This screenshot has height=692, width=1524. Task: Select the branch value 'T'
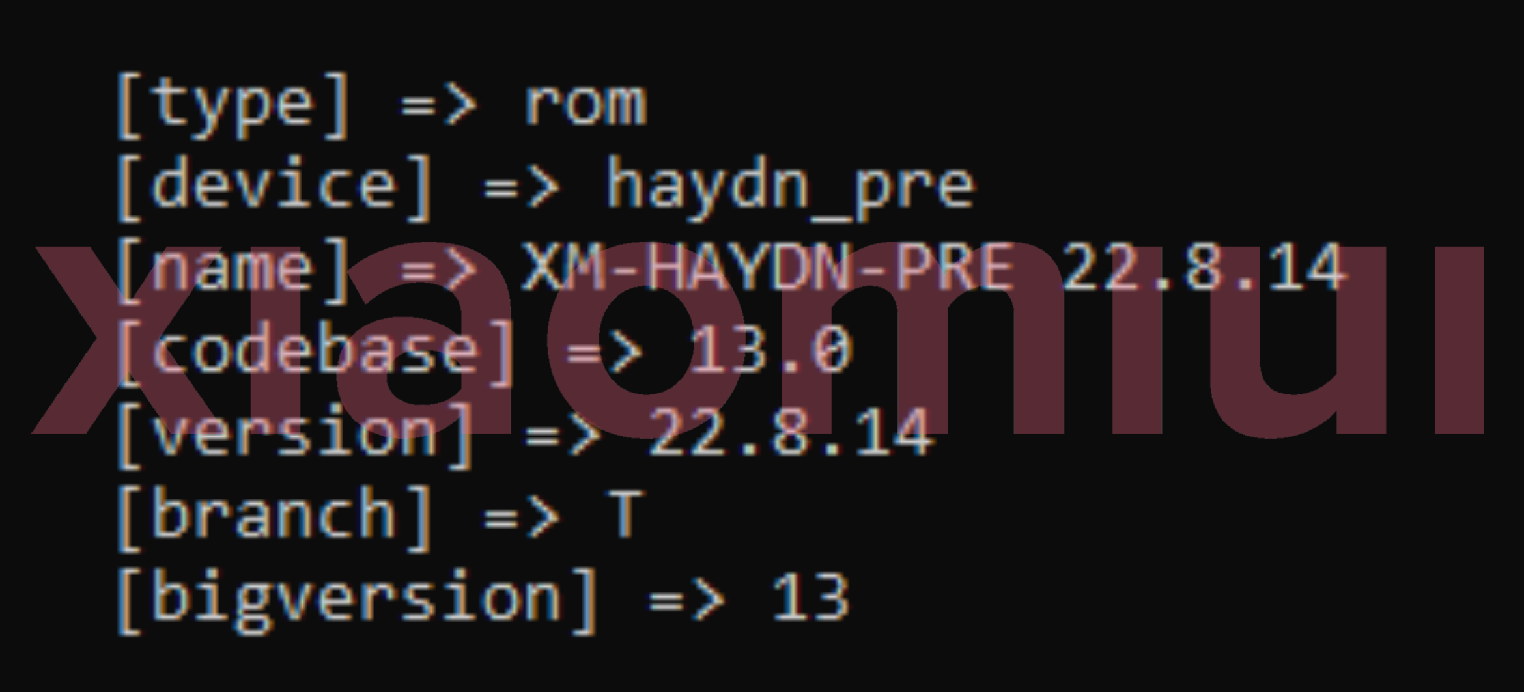tap(625, 515)
